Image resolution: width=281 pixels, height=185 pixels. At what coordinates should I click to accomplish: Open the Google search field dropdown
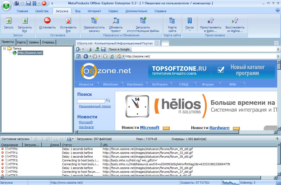coord(278,49)
